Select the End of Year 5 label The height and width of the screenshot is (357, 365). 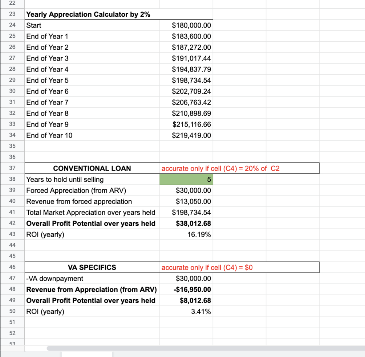point(47,80)
